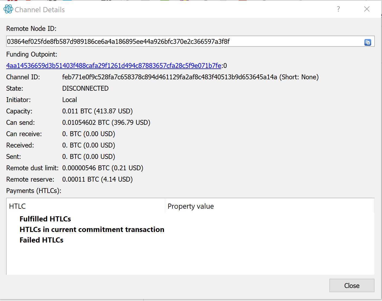382x301 pixels.
Task: Select the DISCONNECTED state value
Action: 85,88
